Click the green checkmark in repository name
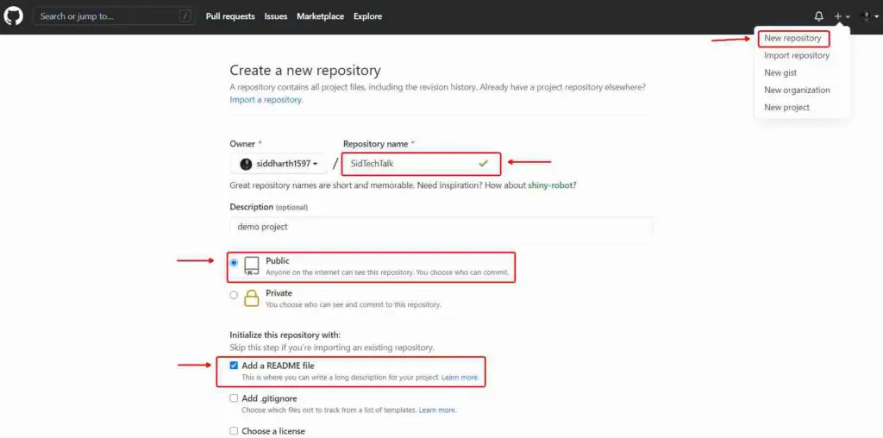The width and height of the screenshot is (883, 438). (x=483, y=163)
